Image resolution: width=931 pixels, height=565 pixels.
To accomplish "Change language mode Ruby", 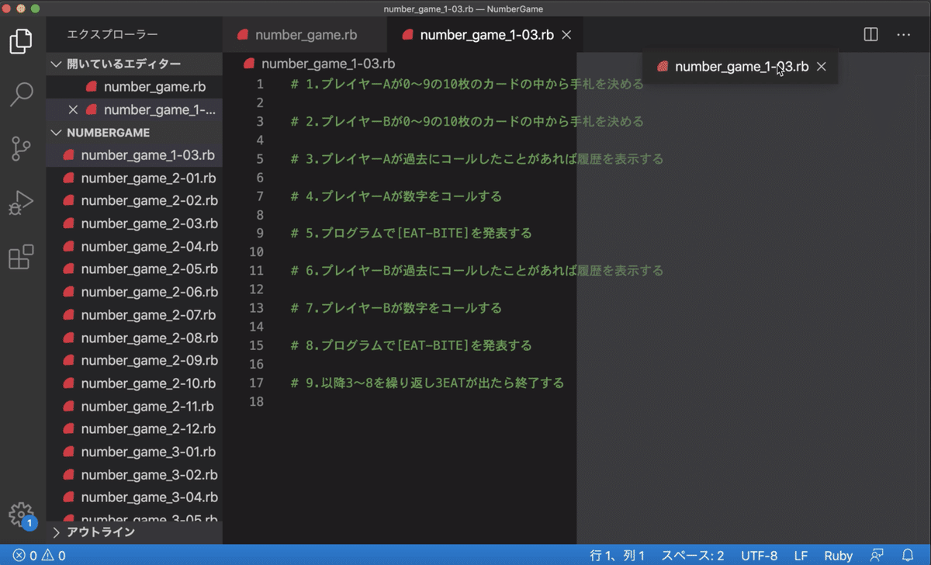I will coord(838,556).
